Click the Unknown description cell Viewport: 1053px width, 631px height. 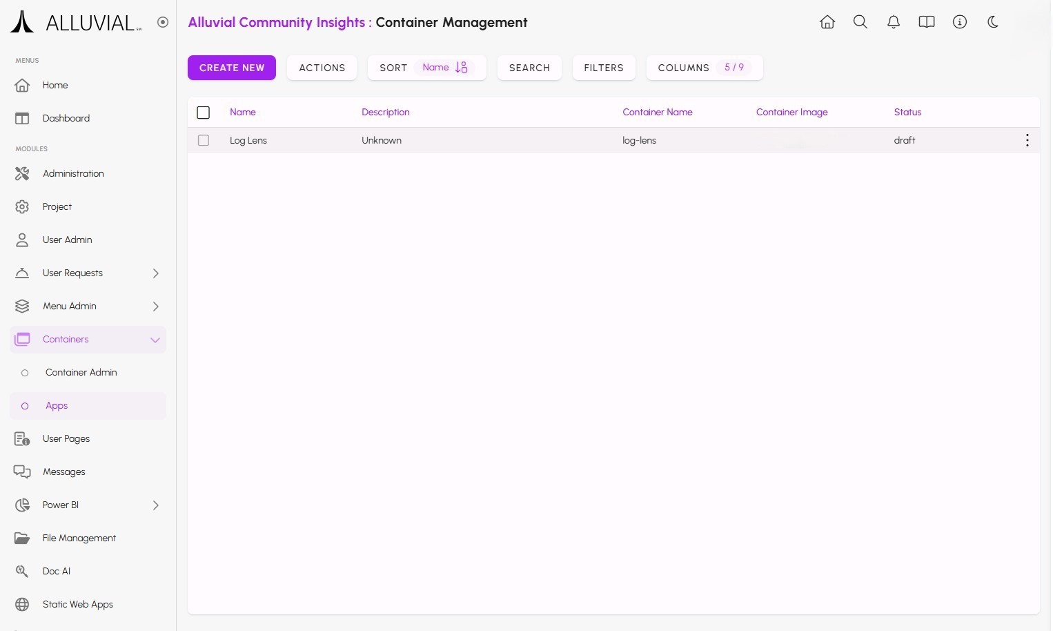pos(382,140)
